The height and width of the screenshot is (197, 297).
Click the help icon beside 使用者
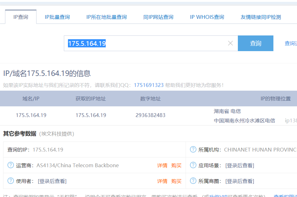11,181
